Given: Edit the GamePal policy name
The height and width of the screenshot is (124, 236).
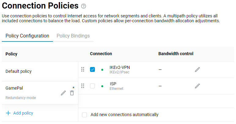Looking at the screenshot, I should (x=63, y=93).
